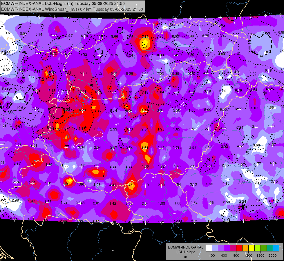The image size is (284, 261).
Task: Click the 8.66 grid value
Action: (115, 37)
